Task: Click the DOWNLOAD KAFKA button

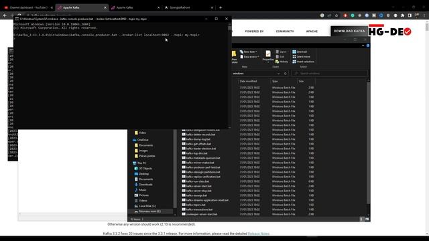Action: click(x=349, y=31)
